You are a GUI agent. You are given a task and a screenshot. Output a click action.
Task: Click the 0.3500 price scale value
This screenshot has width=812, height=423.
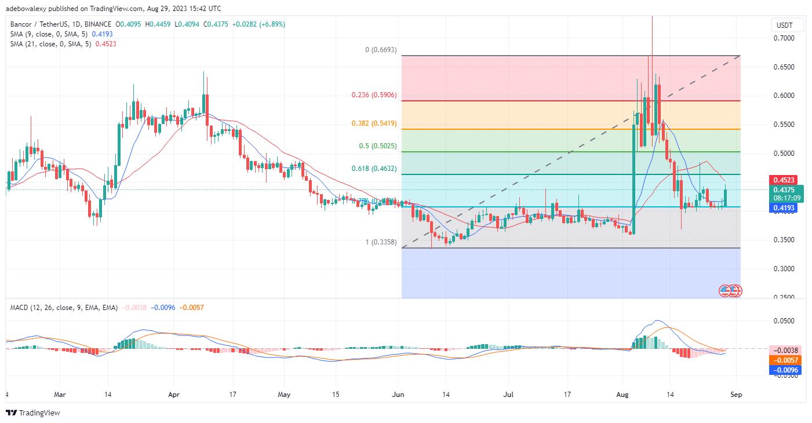click(785, 240)
